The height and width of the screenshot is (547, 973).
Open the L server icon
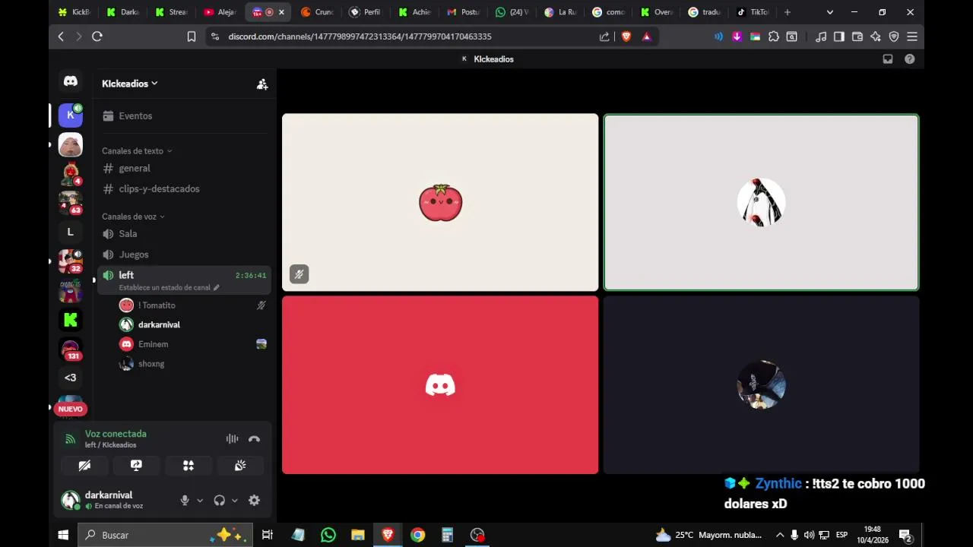coord(71,232)
